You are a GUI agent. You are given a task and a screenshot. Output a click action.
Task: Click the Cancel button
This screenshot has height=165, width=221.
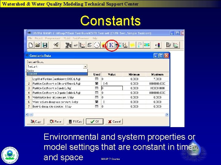pos(114,122)
